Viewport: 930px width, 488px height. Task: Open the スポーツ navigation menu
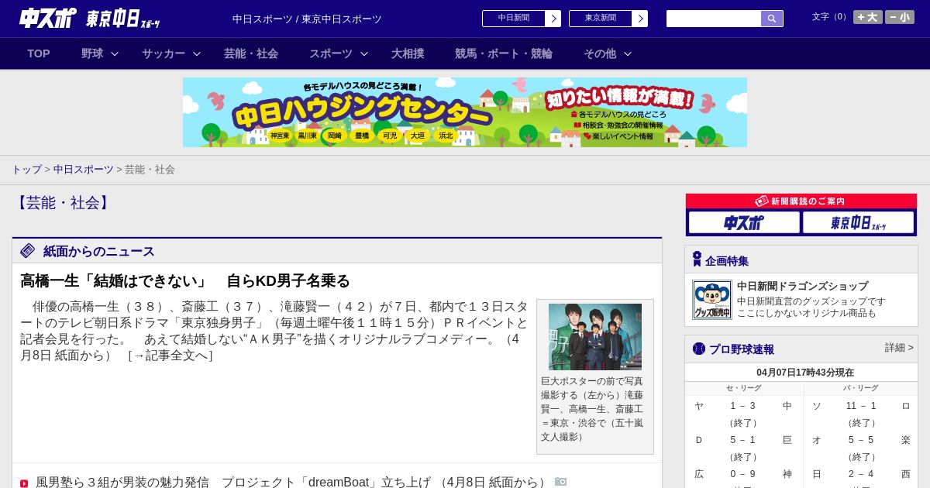click(331, 53)
